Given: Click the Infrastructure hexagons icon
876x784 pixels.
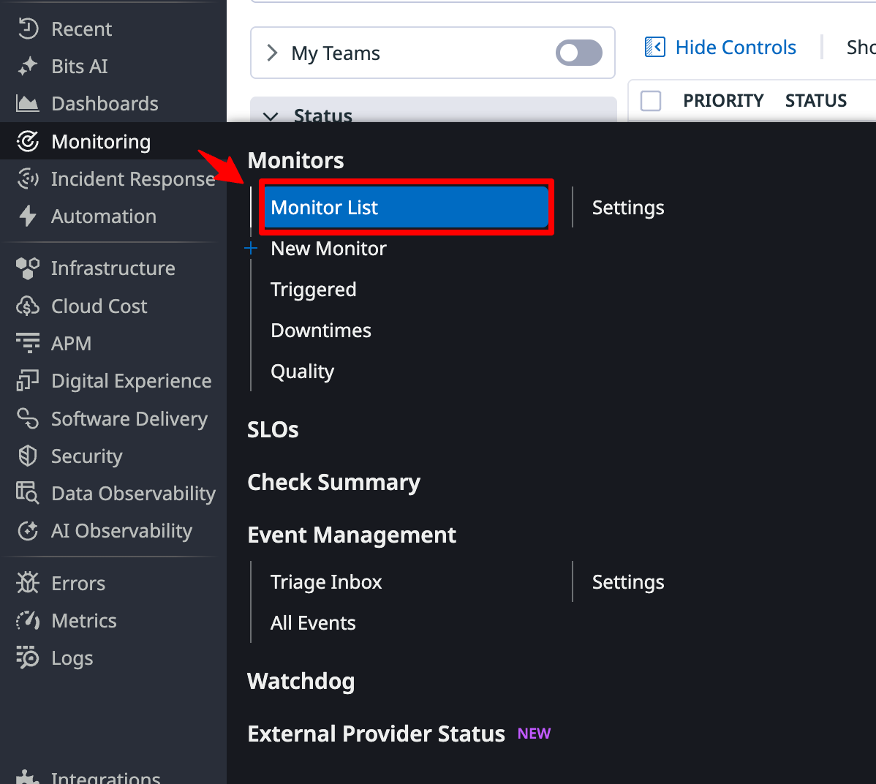Looking at the screenshot, I should [28, 268].
